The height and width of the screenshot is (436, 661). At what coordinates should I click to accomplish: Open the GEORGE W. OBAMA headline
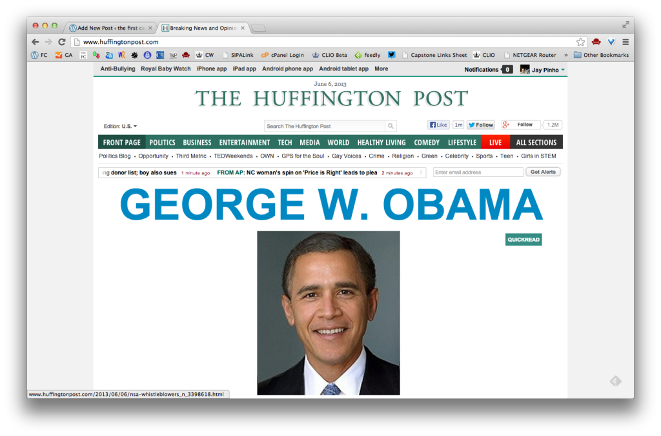tap(331, 204)
